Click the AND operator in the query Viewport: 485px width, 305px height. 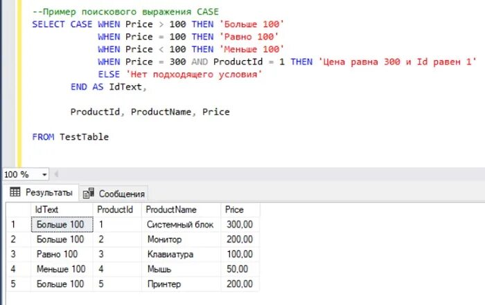click(200, 62)
